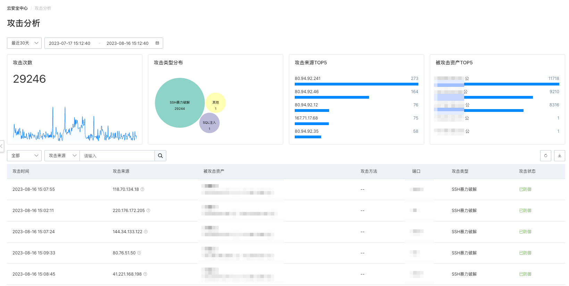Click the 请输入 search input field

coord(117,156)
